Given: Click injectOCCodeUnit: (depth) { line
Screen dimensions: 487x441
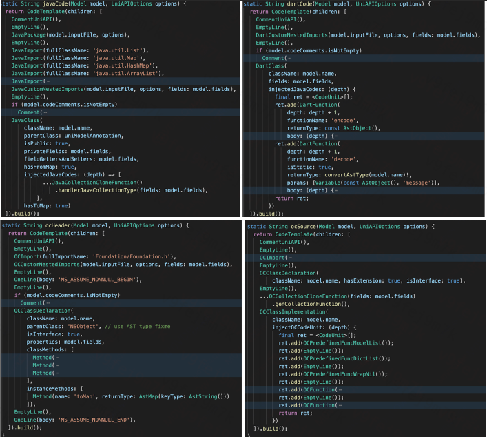Looking at the screenshot, I should click(314, 327).
